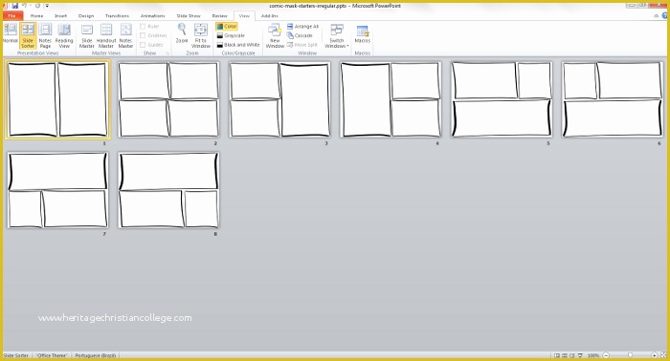Image resolution: width=670 pixels, height=361 pixels.
Task: Select the Slide Sorter view button
Action: point(28,35)
